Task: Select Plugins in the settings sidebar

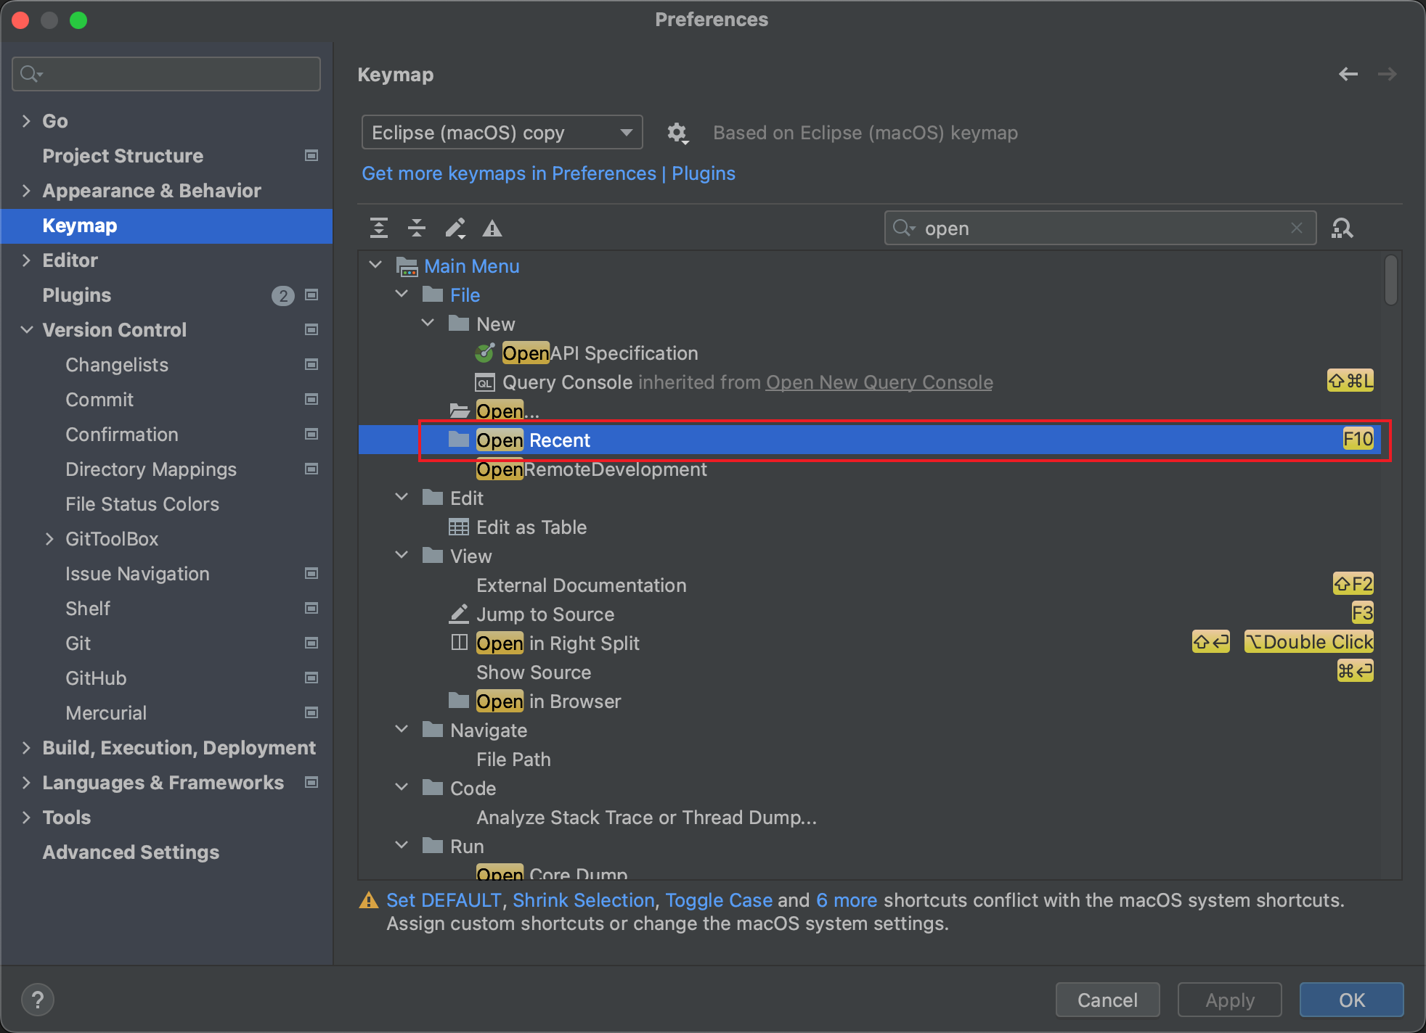Action: coord(77,295)
